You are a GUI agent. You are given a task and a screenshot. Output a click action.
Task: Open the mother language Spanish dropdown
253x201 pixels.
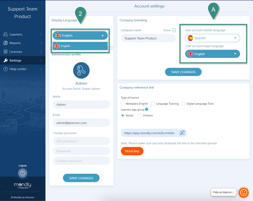[x=213, y=38]
